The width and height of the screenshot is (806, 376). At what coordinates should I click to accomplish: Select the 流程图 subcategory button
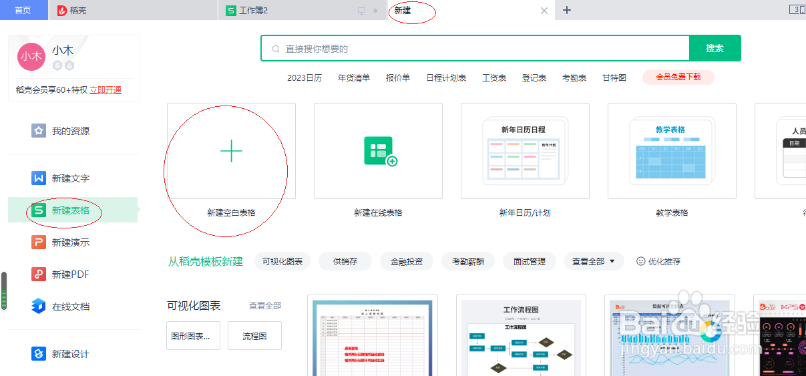tap(254, 336)
